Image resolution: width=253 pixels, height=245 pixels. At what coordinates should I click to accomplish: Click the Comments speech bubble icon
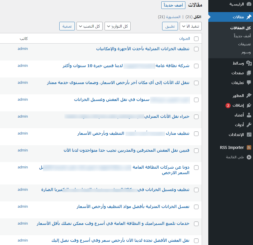pos(249,83)
